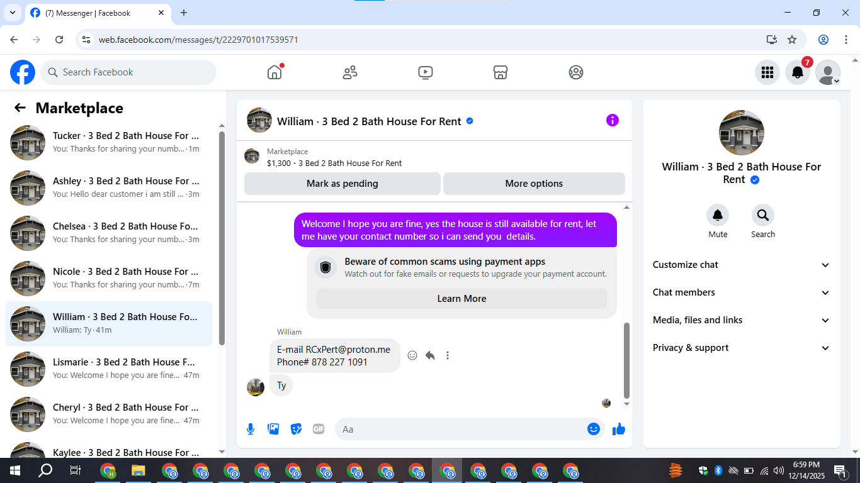The height and width of the screenshot is (483, 860).
Task: Bookmark this tab star icon
Action: (792, 40)
